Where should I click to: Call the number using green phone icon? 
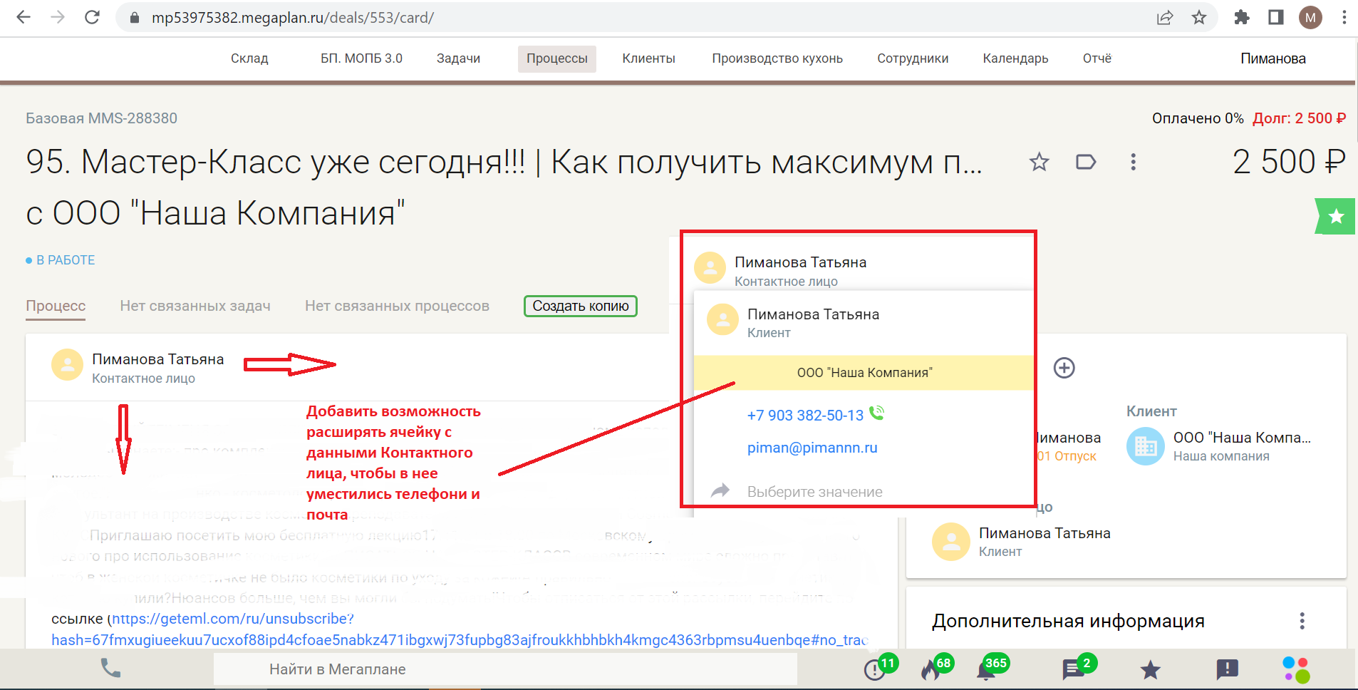[x=877, y=413]
